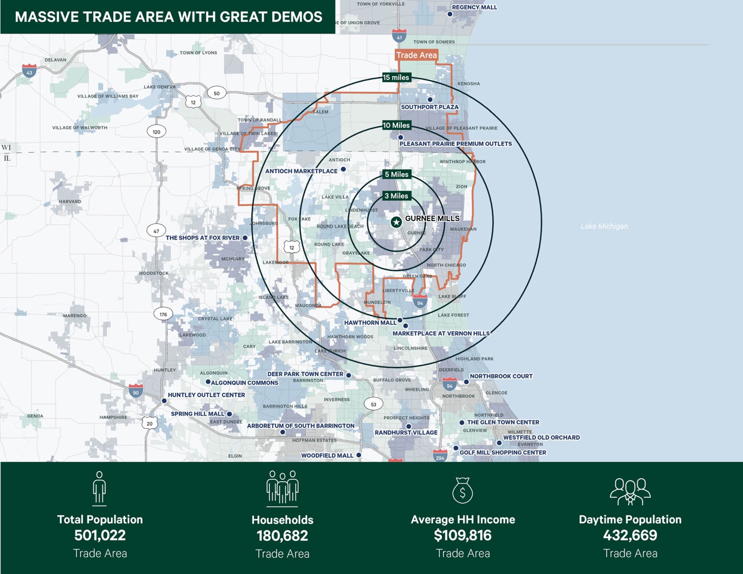Screen dimensions: 743x574
Task: Click the Woodfield Mall location dot
Action: pyautogui.click(x=358, y=455)
